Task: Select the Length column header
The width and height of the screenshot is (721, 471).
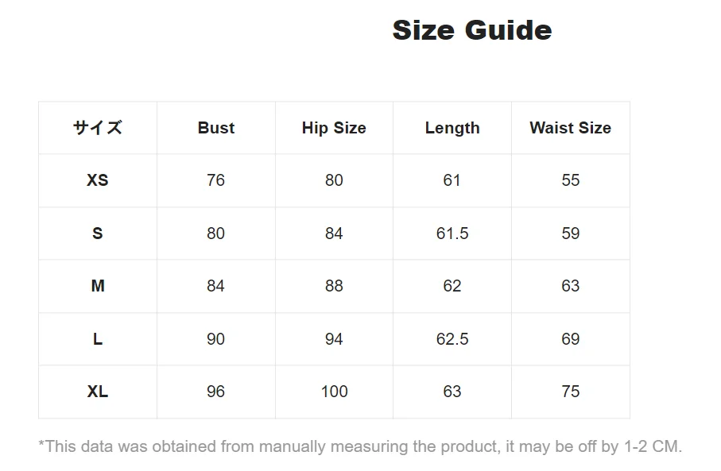Action: tap(452, 128)
